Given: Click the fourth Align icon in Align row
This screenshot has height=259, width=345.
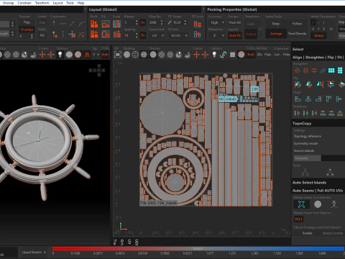Looking at the screenshot, I should [328, 99].
